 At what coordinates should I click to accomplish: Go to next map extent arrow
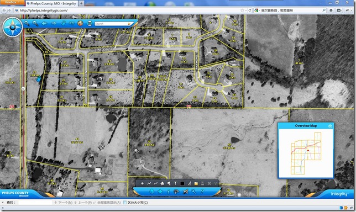coord(54,23)
